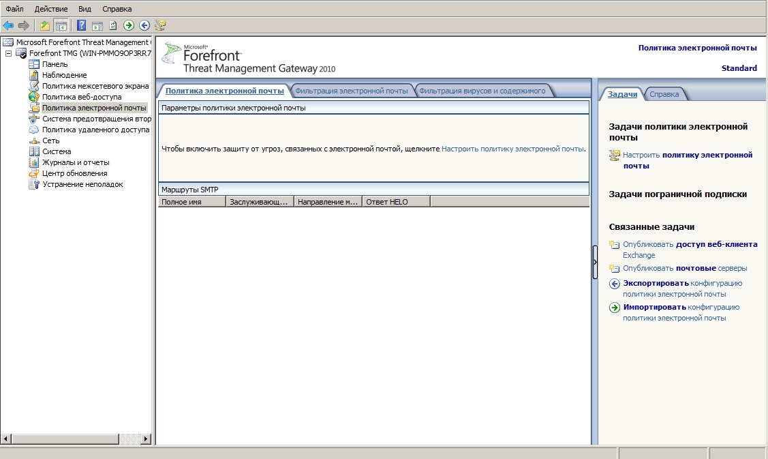The image size is (768, 459).
Task: Click the Forefront TMG server icon
Action: pyautogui.click(x=21, y=53)
